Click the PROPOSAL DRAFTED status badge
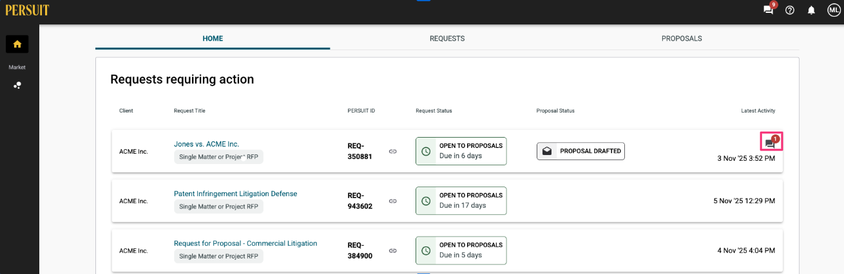Viewport: 844px width, 274px height. [580, 151]
